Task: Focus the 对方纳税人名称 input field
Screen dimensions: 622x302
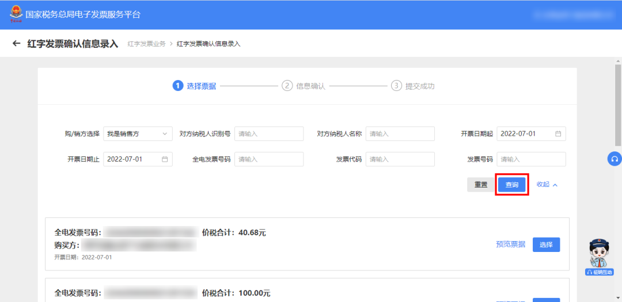Action: point(400,134)
